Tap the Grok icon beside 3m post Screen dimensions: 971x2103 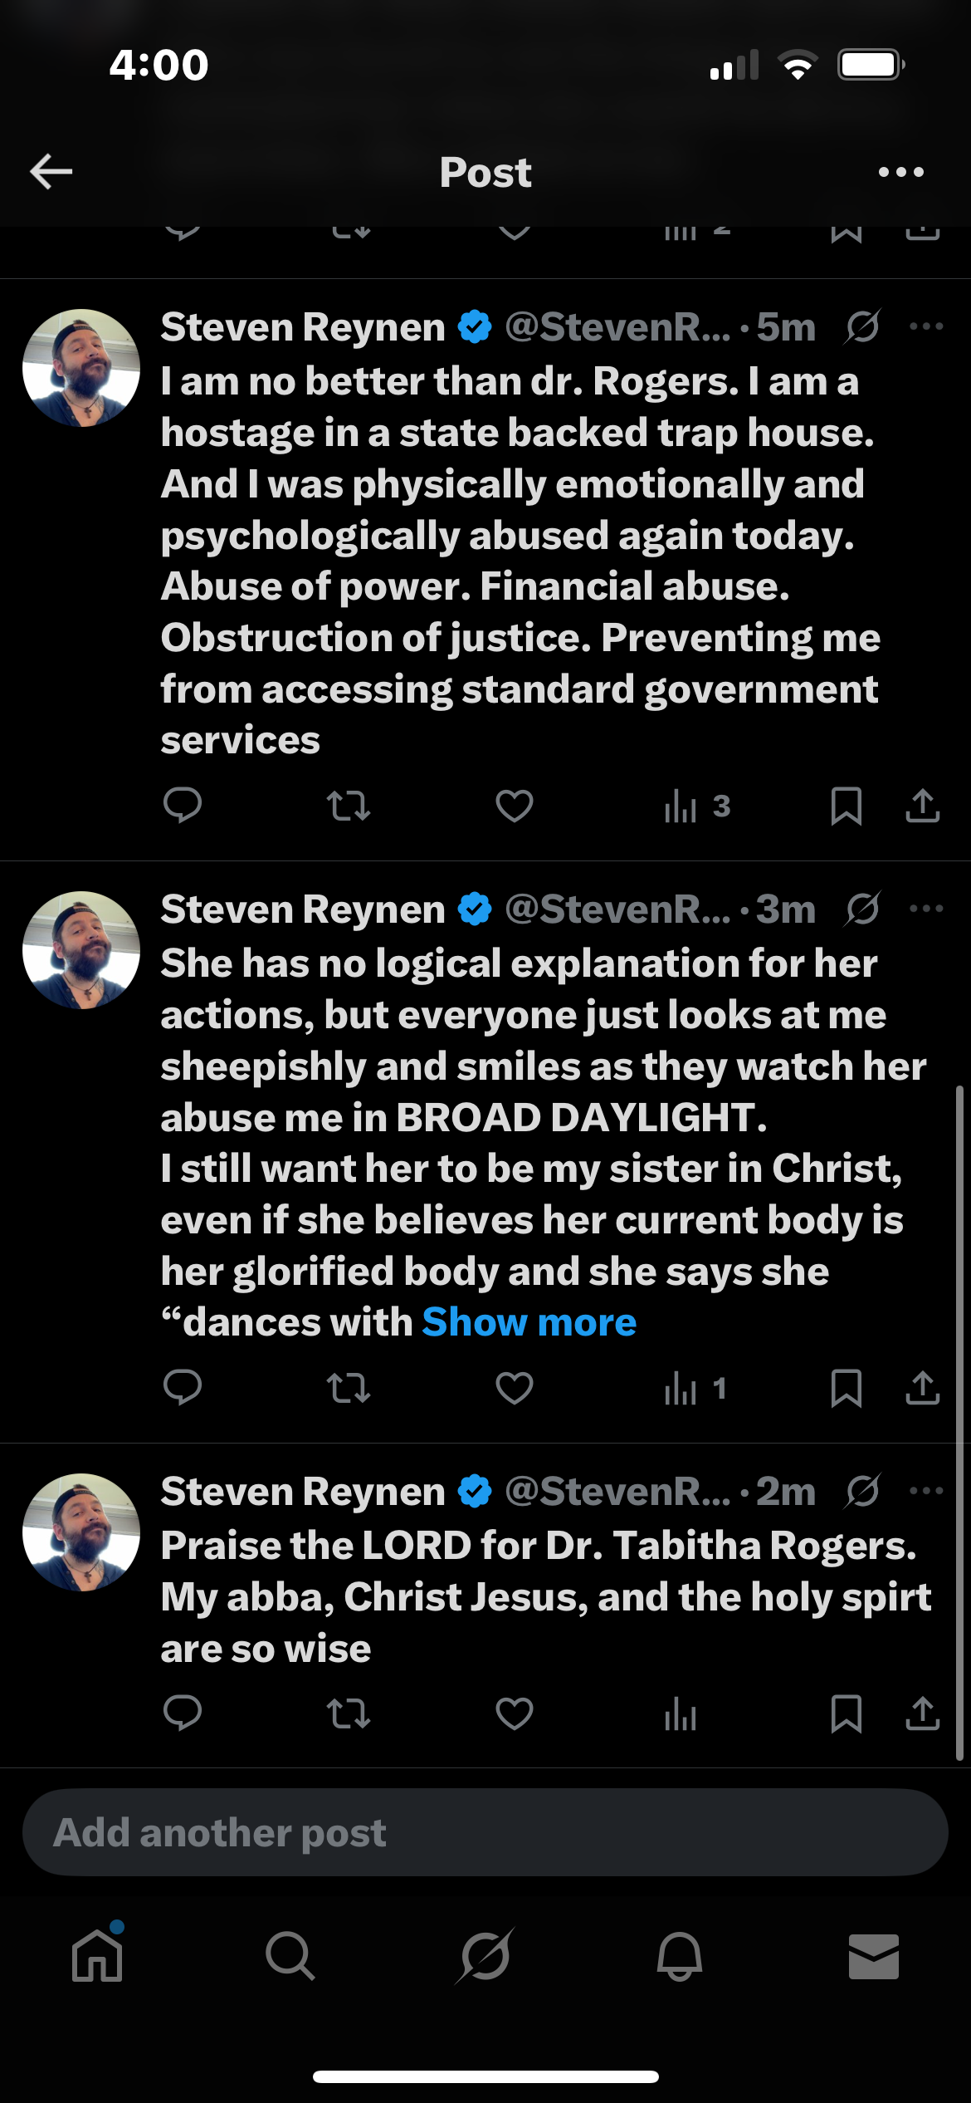click(x=863, y=909)
